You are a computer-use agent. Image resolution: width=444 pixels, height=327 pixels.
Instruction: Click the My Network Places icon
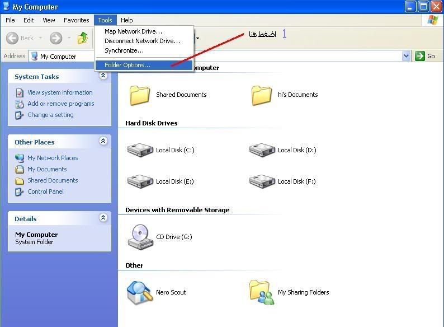pyautogui.click(x=20, y=158)
